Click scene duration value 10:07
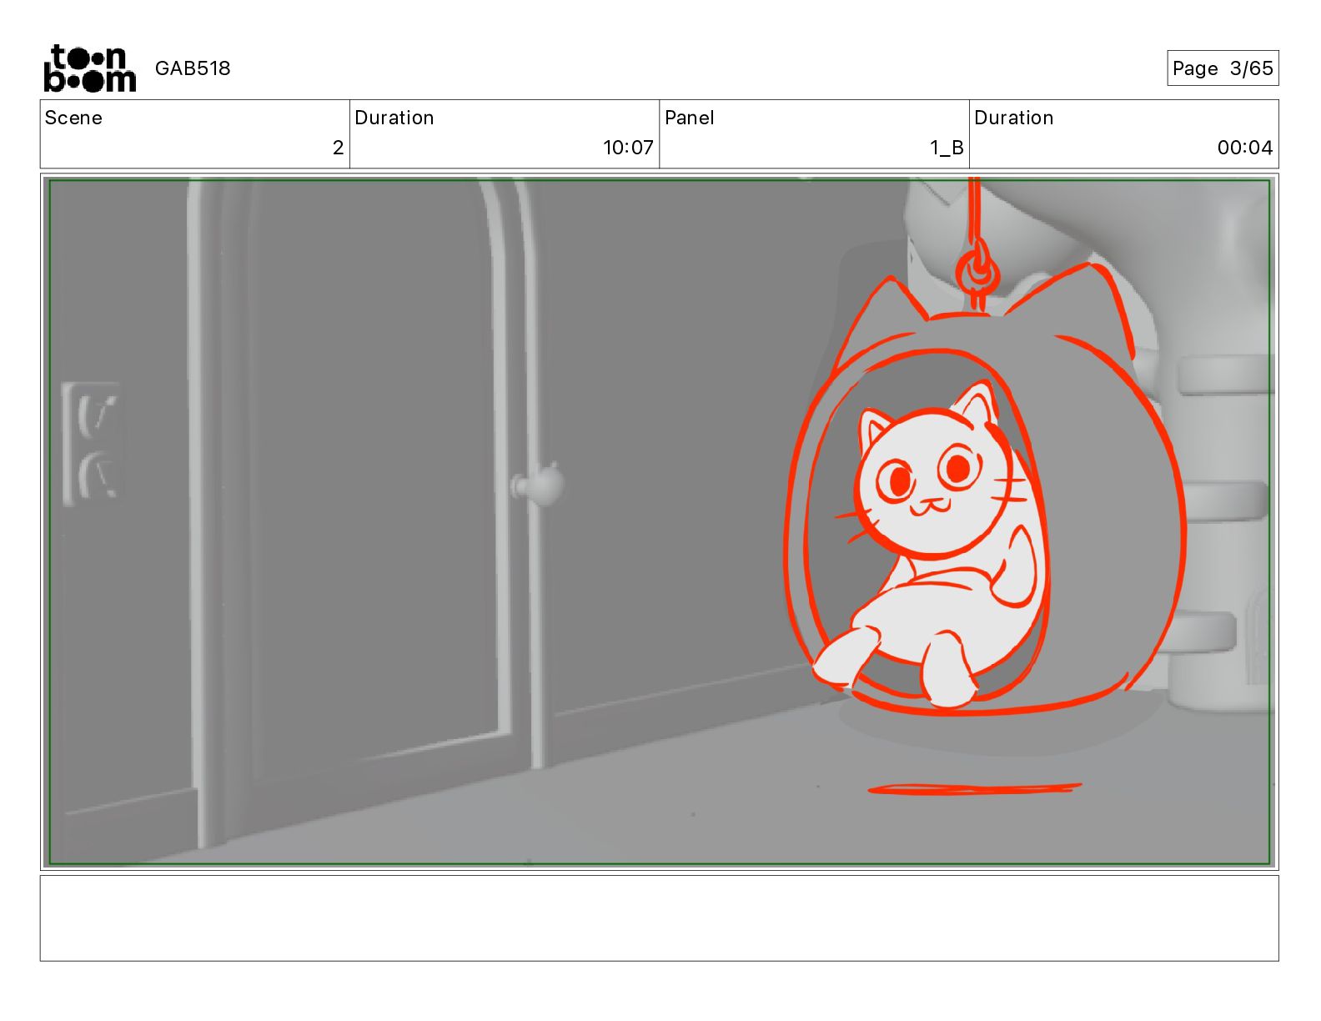Viewport: 1321px width, 1021px height. coord(628,148)
